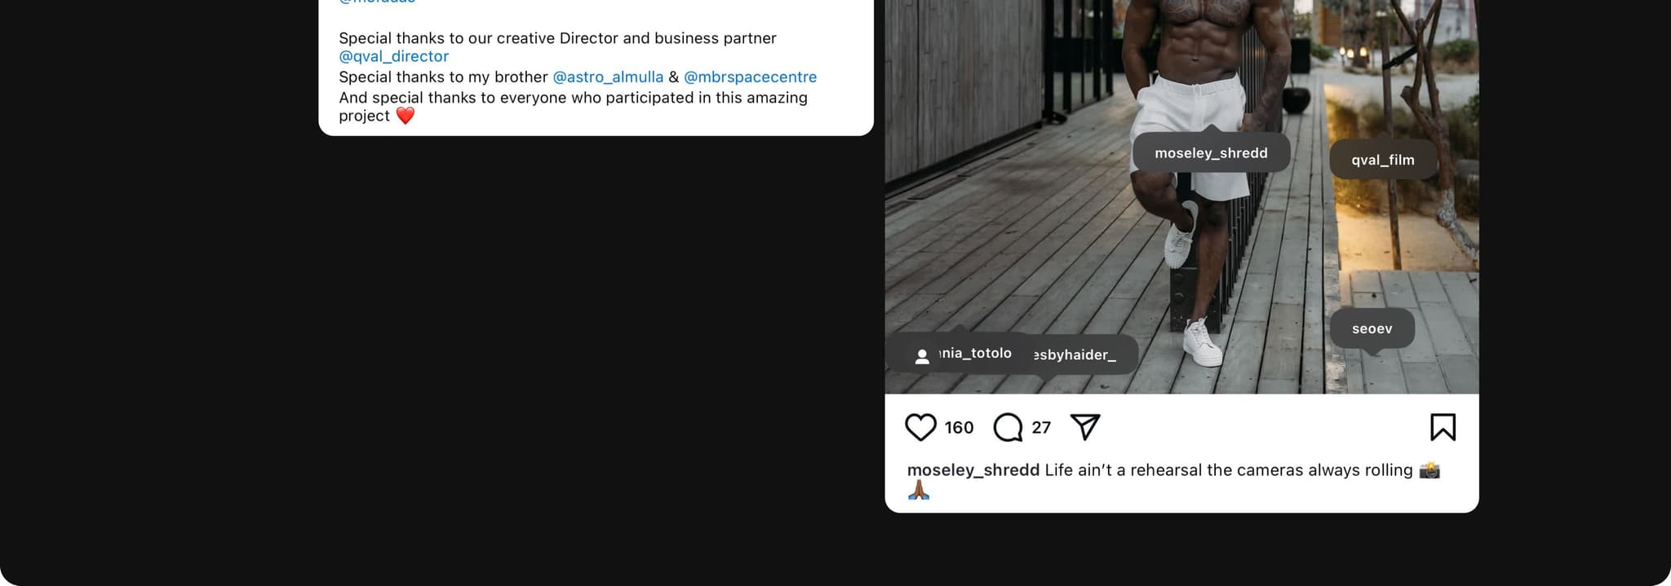Viewport: 1671px width, 586px height.
Task: Open the @mbrspacecentre profile link
Action: [x=750, y=77]
